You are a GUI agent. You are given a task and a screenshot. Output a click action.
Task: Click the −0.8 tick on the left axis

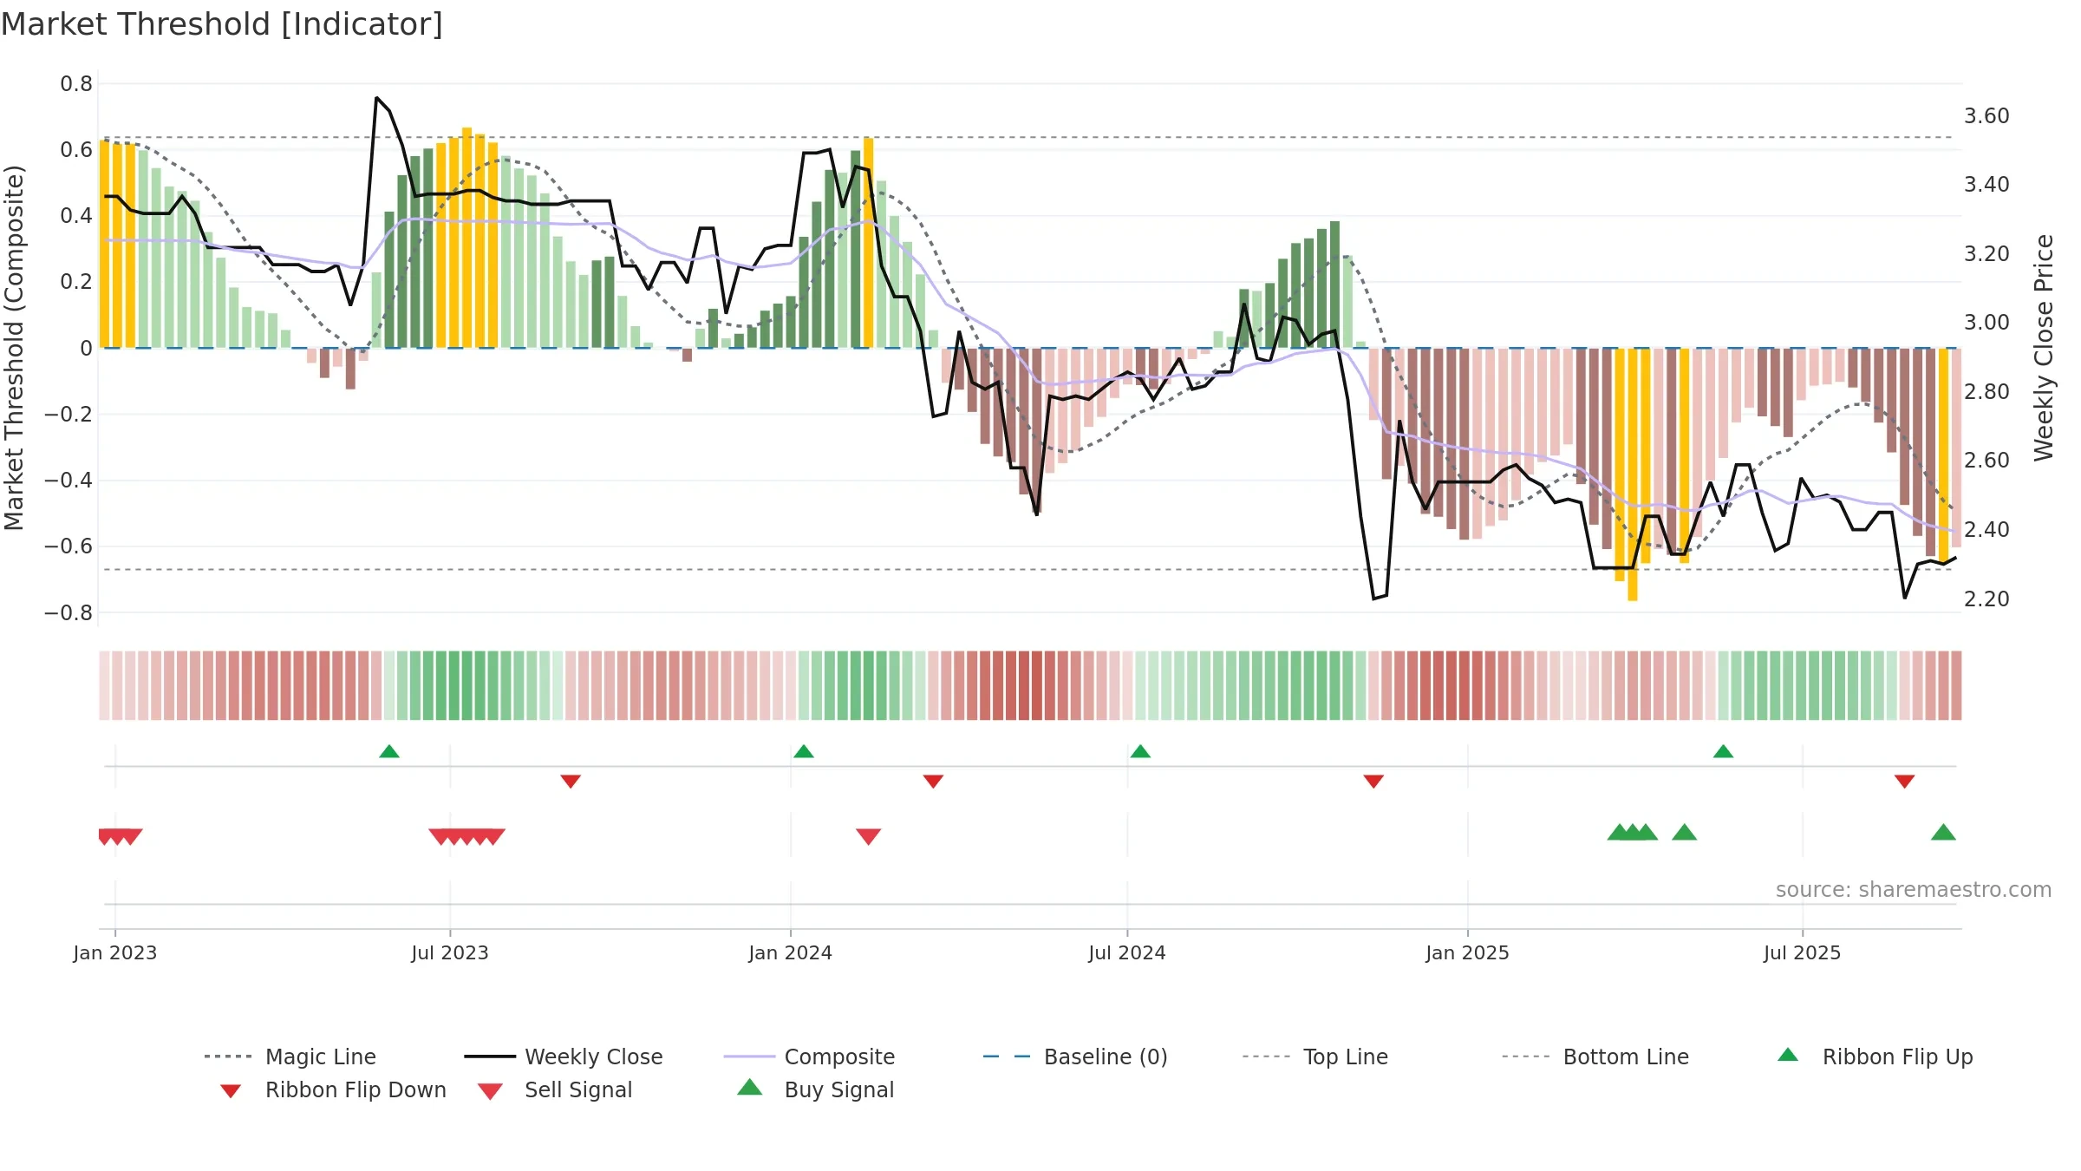[x=68, y=613]
